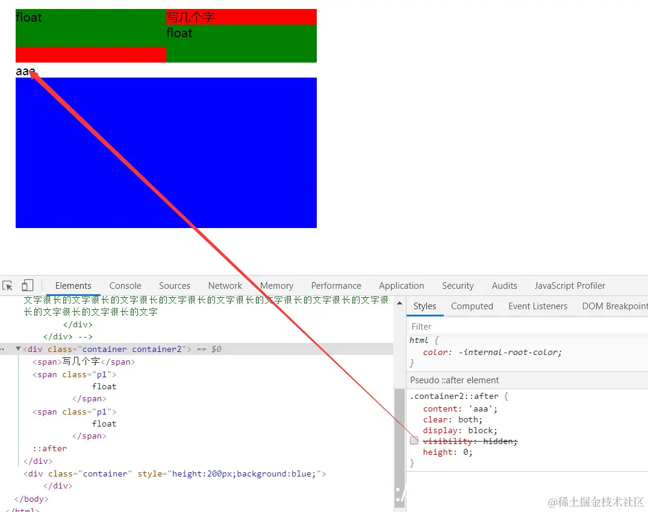Select the closing body tag line
The height and width of the screenshot is (512, 648).
point(31,499)
